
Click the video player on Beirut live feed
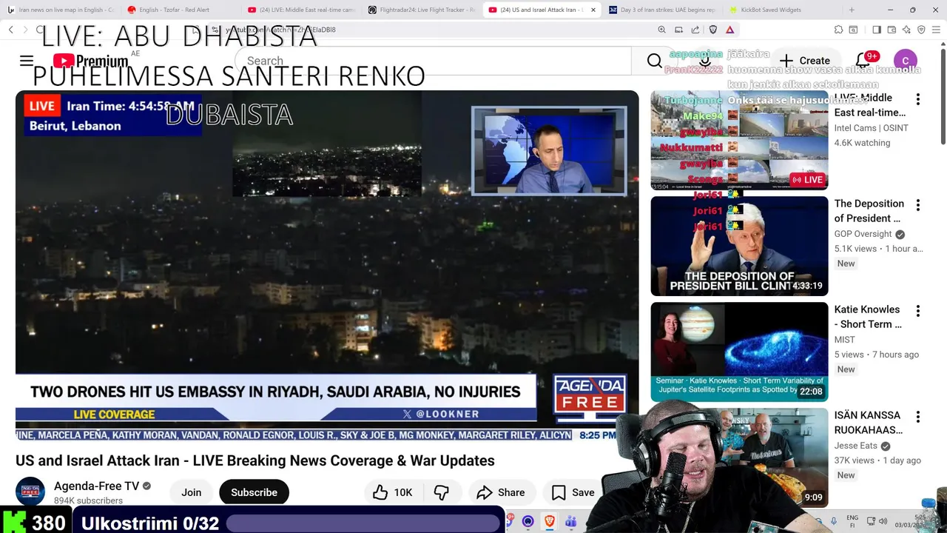(x=327, y=265)
